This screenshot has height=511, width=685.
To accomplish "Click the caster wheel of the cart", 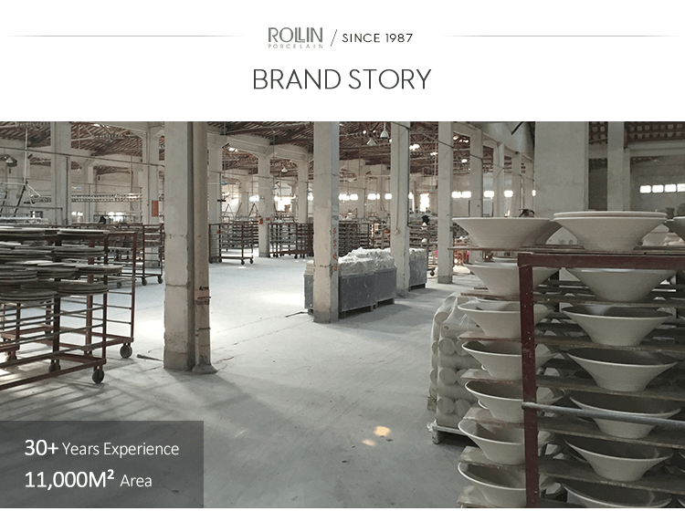I will point(98,375).
